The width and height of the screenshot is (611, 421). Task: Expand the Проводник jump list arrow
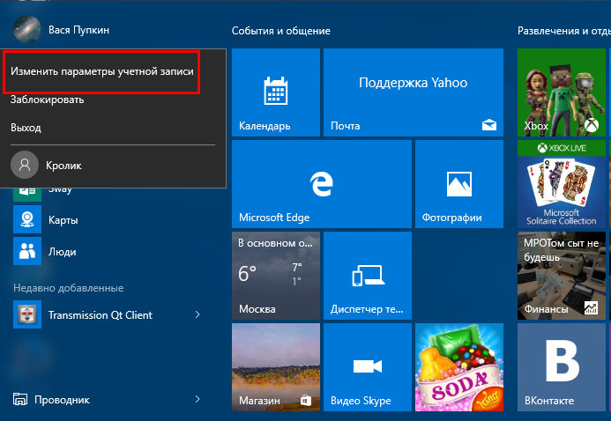197,399
